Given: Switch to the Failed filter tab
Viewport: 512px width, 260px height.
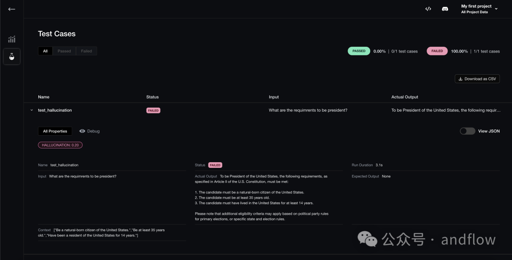Looking at the screenshot, I should pos(86,51).
